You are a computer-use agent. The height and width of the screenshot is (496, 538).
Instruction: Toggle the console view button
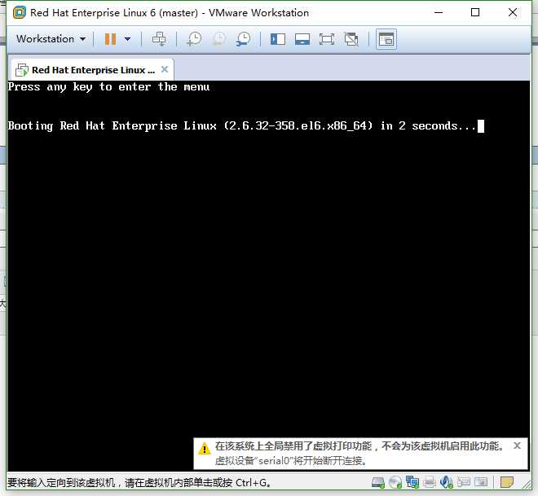pos(386,39)
